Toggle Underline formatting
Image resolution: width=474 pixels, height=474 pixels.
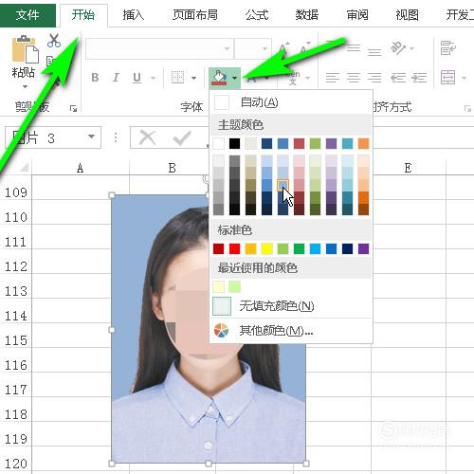pyautogui.click(x=137, y=78)
